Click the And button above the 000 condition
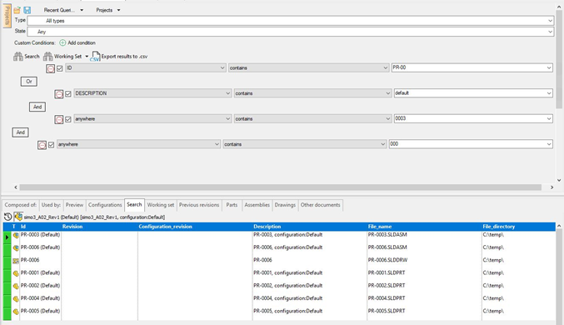The width and height of the screenshot is (564, 325). pos(21,132)
